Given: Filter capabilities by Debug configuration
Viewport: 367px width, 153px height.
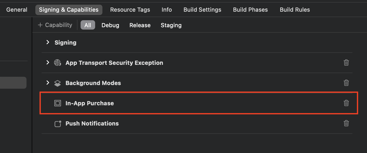Looking at the screenshot, I should 110,25.
